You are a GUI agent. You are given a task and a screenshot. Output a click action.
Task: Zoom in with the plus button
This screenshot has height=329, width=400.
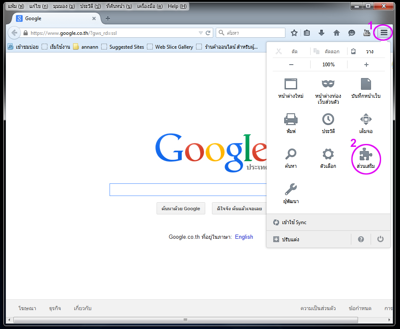click(x=366, y=65)
